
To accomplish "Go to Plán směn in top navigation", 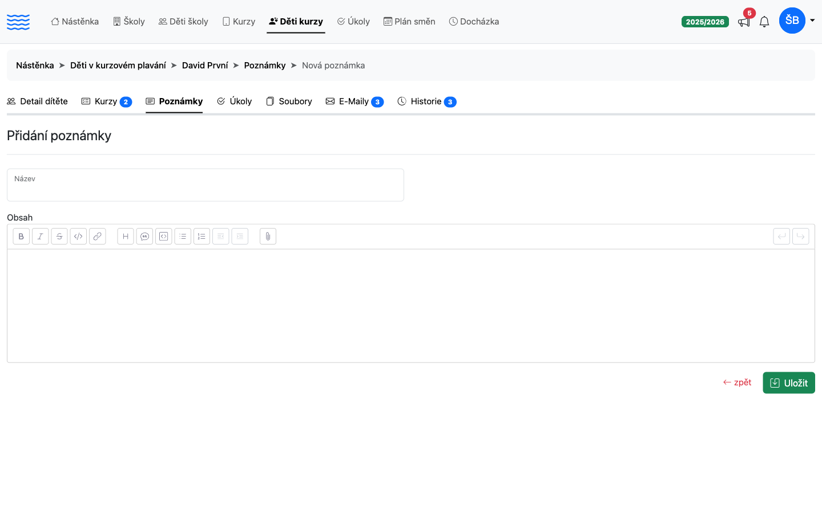I will click(409, 22).
